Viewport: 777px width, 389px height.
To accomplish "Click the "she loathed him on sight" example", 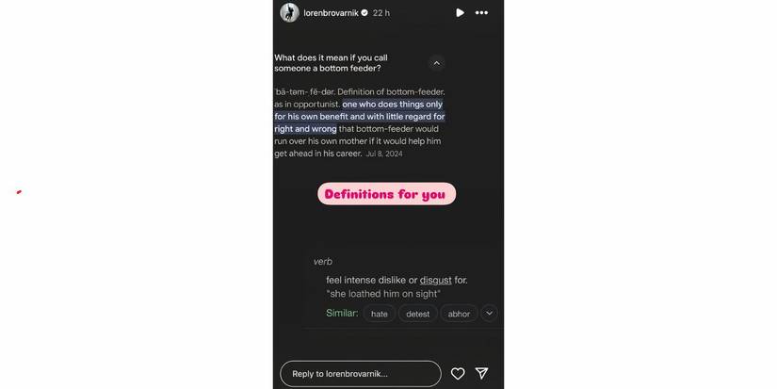I will tap(383, 293).
